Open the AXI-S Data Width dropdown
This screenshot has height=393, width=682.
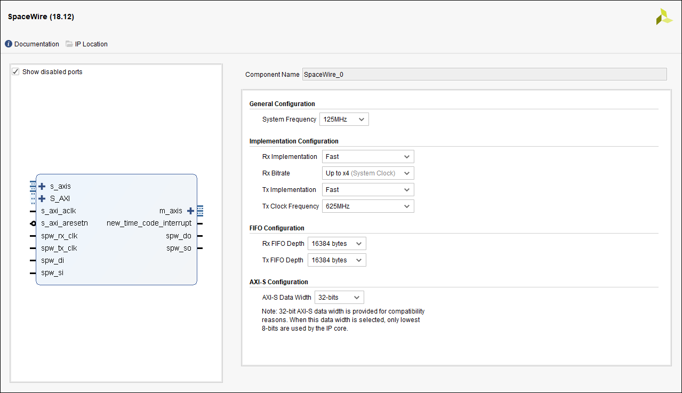click(339, 298)
